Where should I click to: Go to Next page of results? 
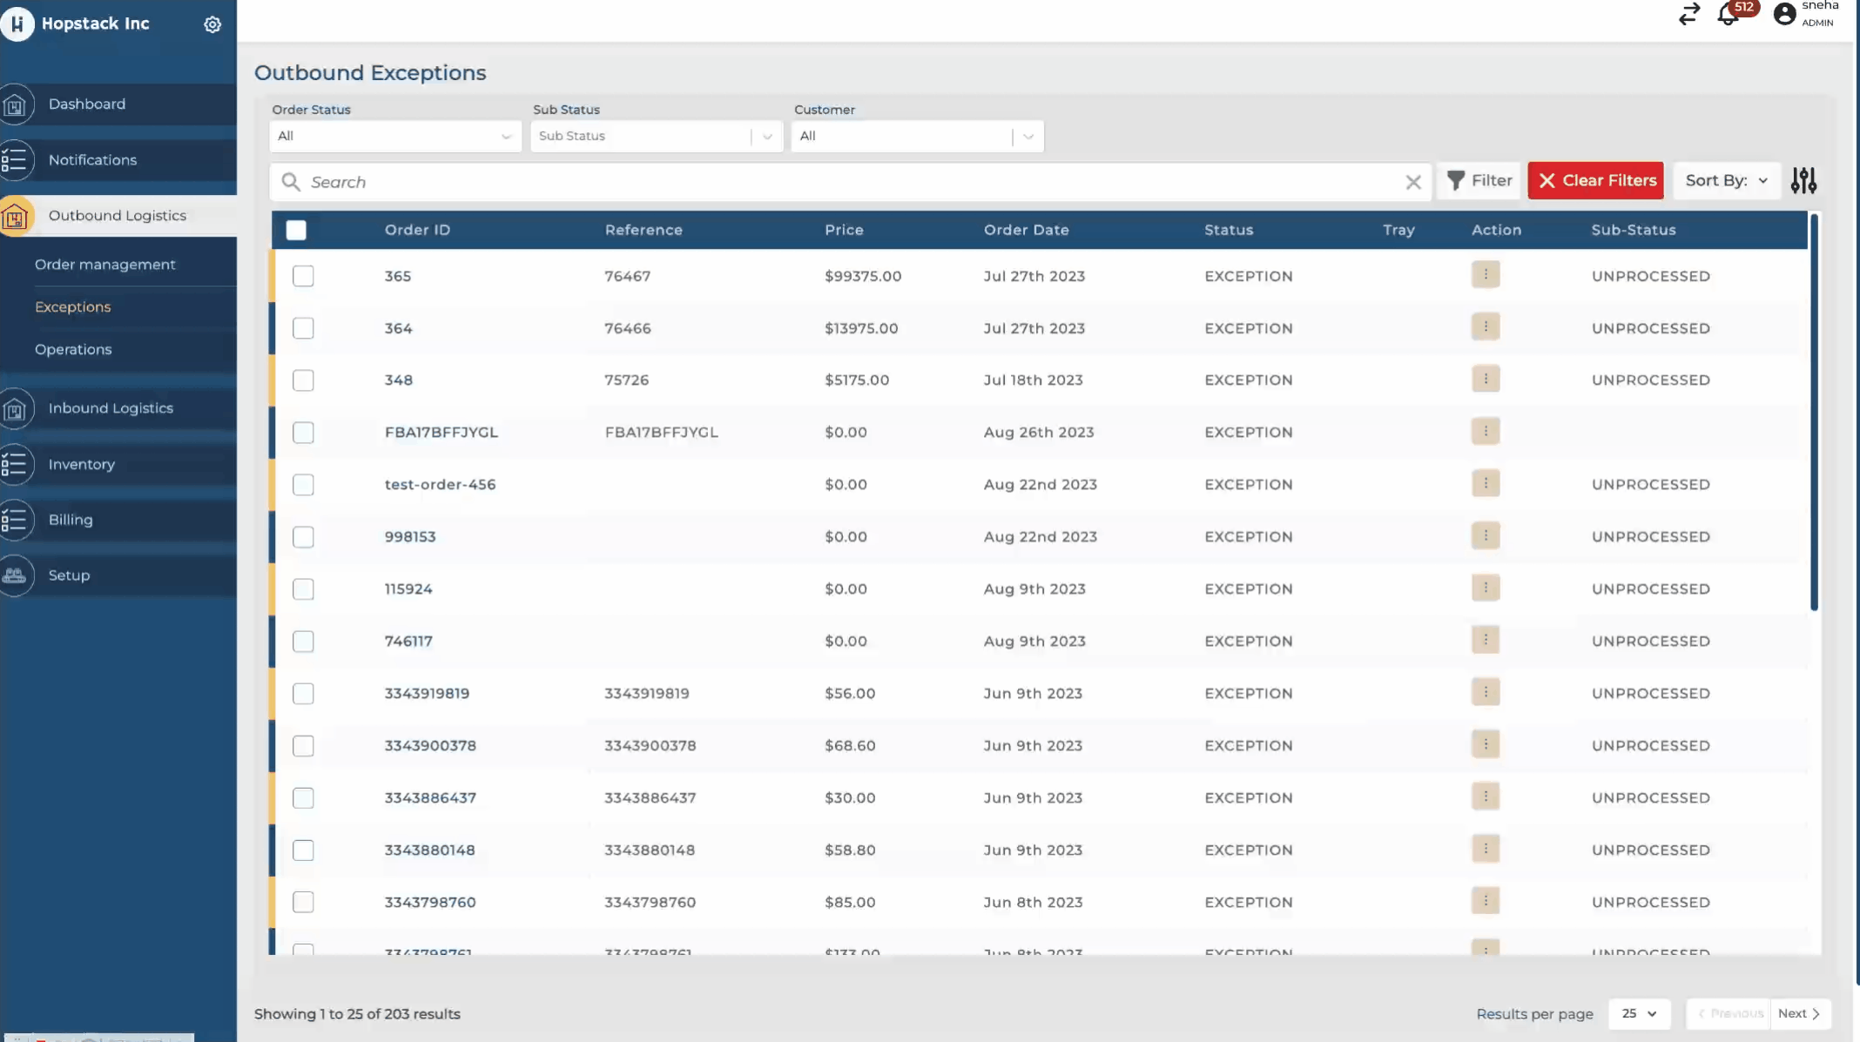coord(1799,1013)
